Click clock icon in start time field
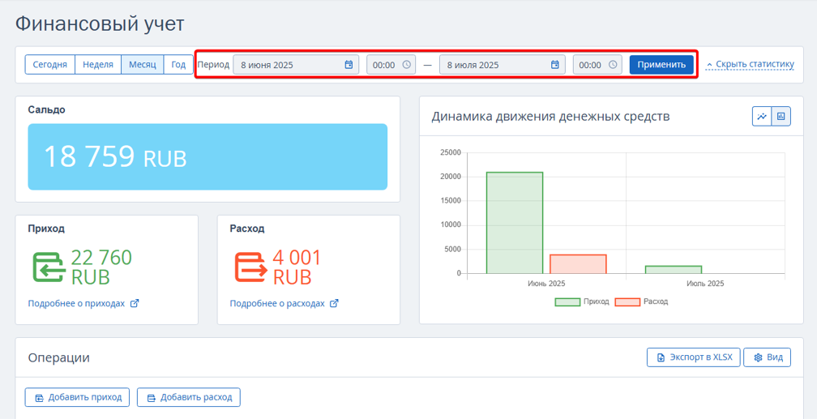 pyautogui.click(x=406, y=65)
